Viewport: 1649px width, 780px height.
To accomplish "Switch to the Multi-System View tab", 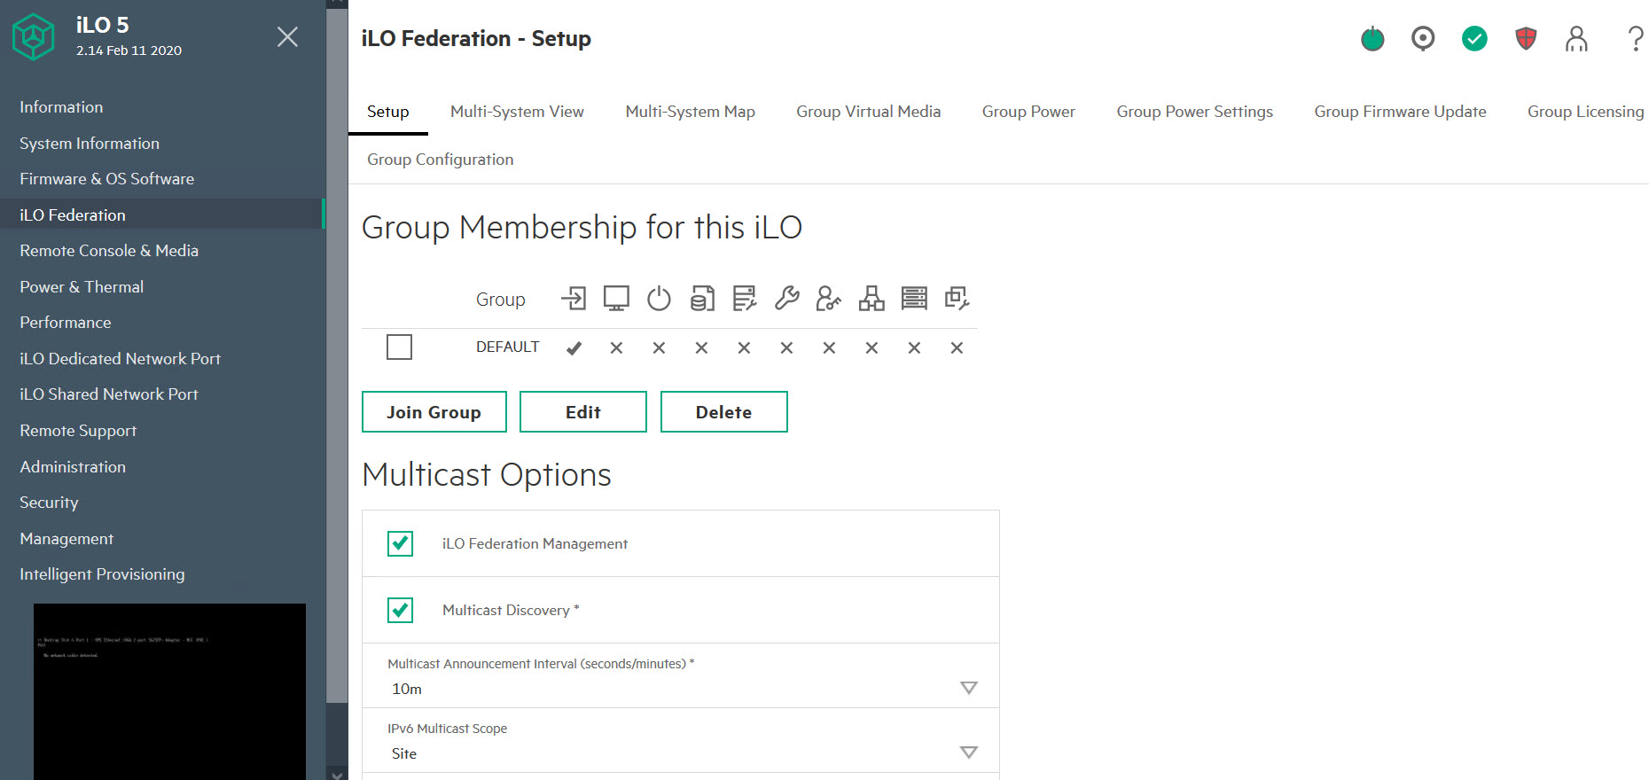I will pos(517,112).
